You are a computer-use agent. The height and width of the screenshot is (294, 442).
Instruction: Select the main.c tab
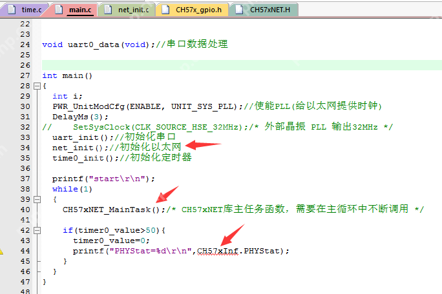click(x=74, y=10)
